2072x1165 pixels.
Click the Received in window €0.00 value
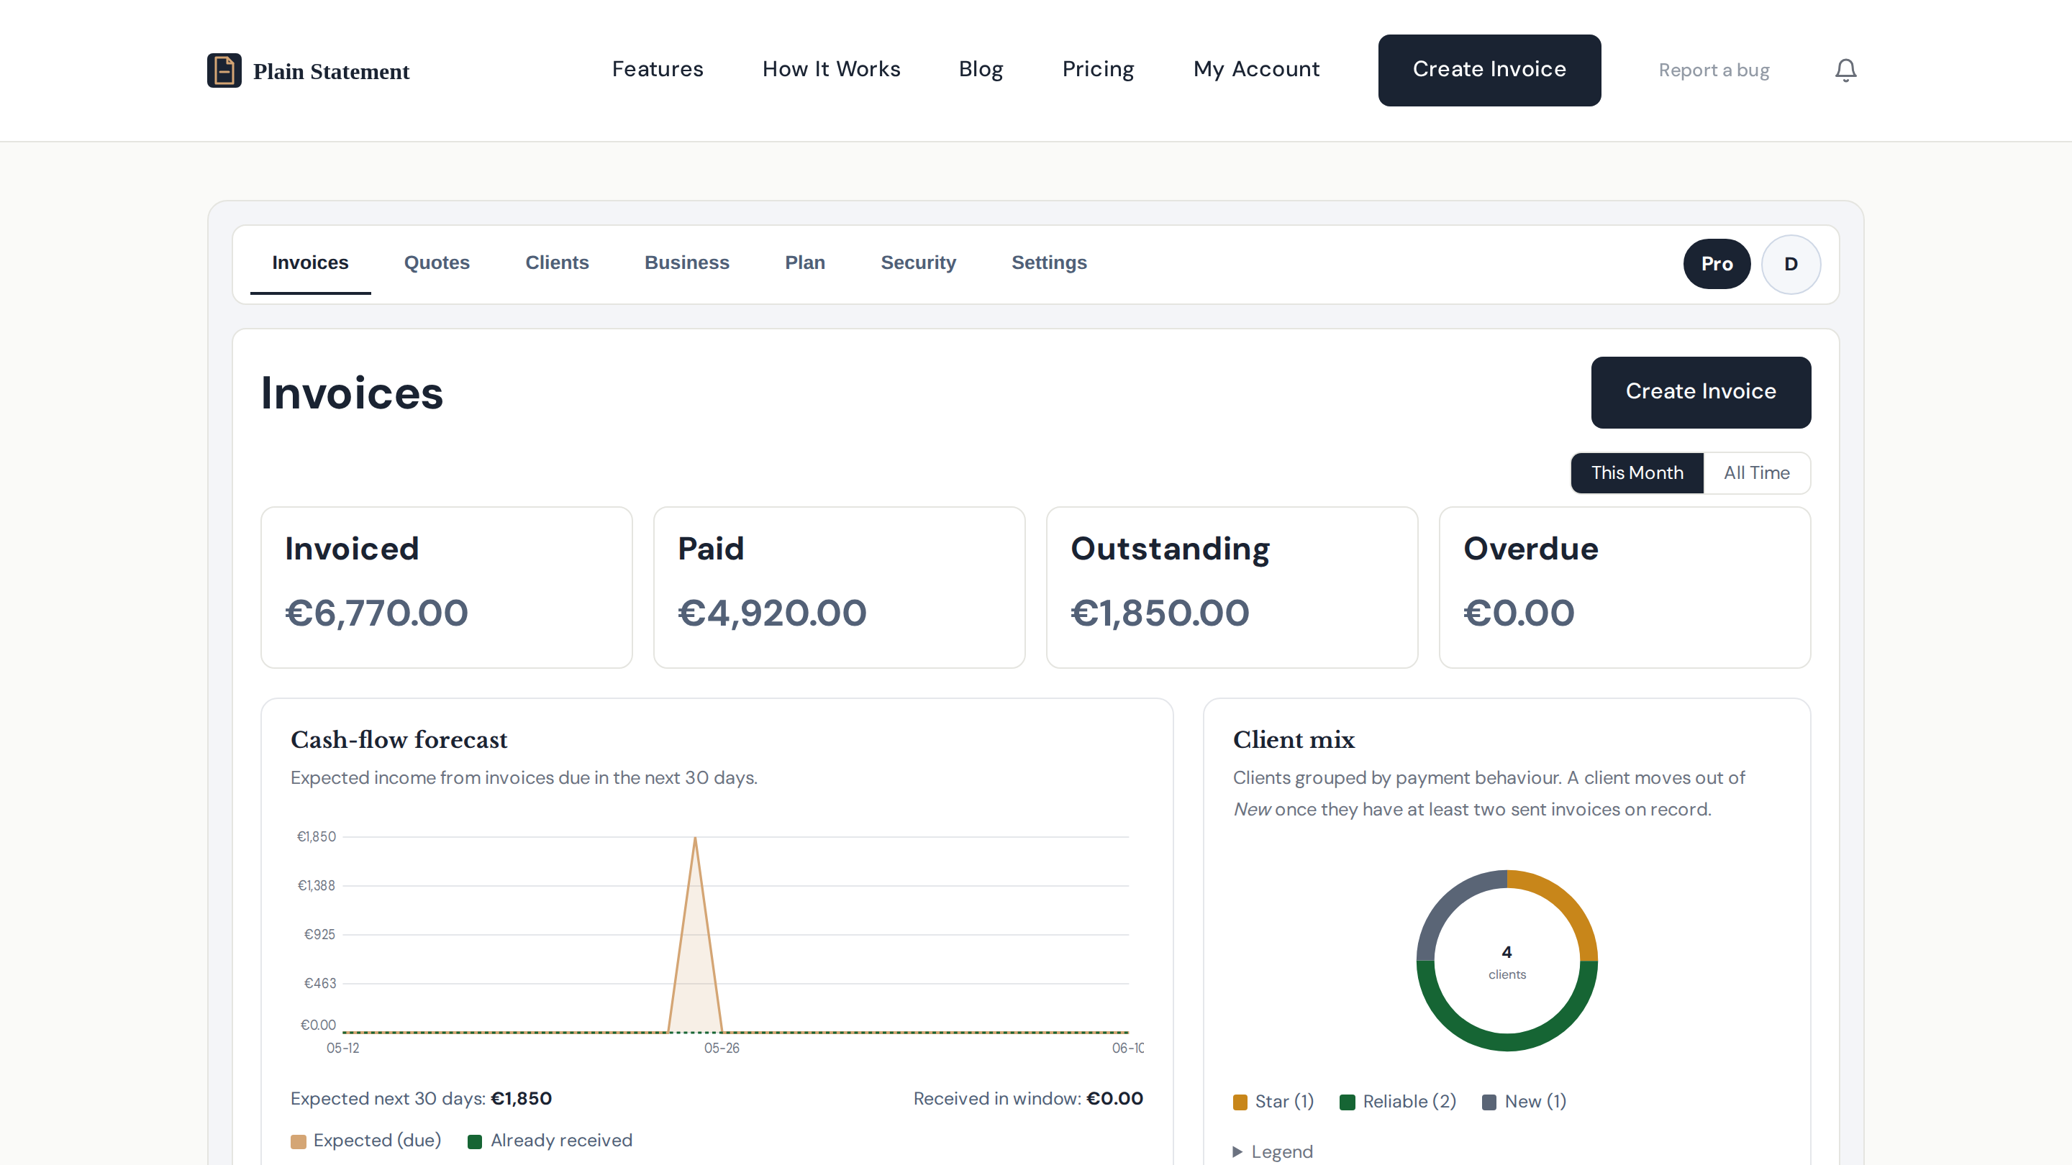click(x=1114, y=1099)
